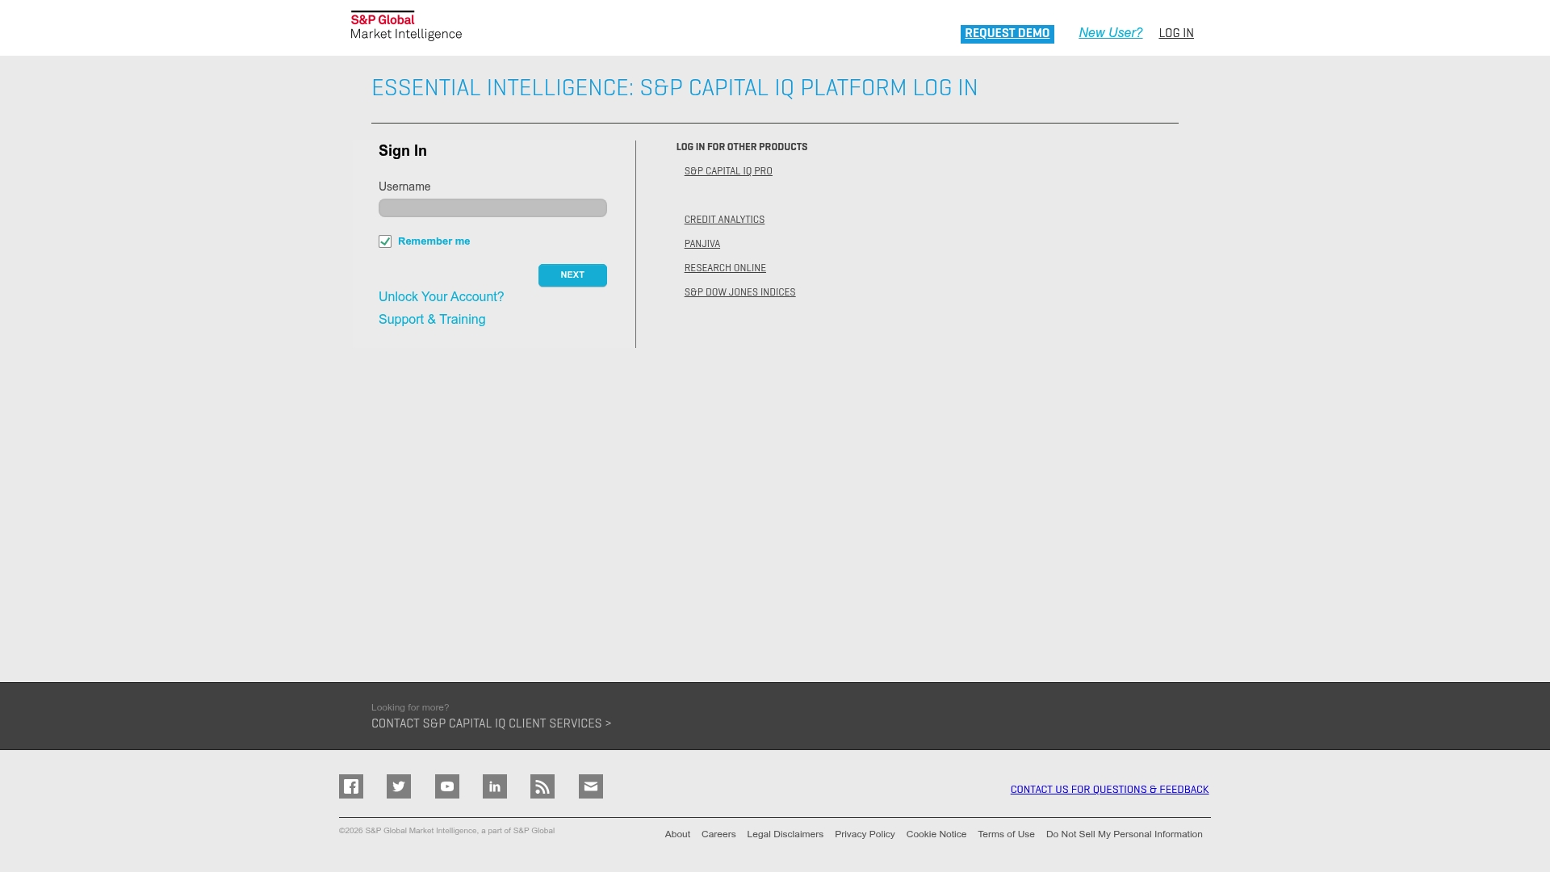Click inside the Username input field
The width and height of the screenshot is (1550, 872).
(x=492, y=208)
